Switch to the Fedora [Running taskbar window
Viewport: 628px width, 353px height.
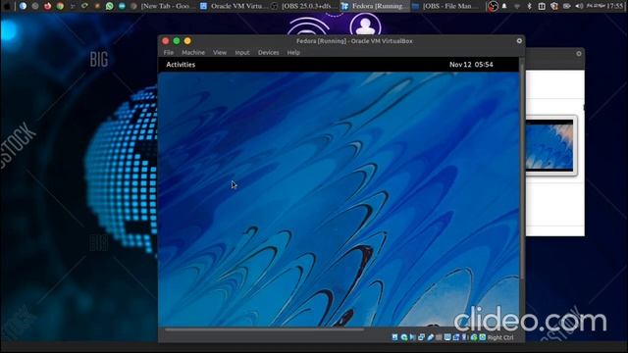coord(375,6)
